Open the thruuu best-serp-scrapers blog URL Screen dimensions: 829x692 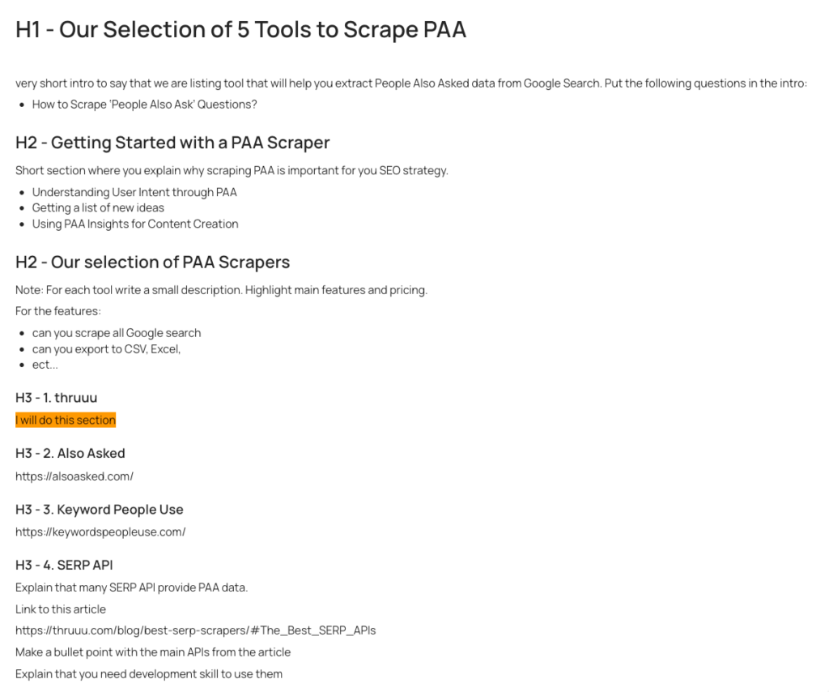coord(196,630)
